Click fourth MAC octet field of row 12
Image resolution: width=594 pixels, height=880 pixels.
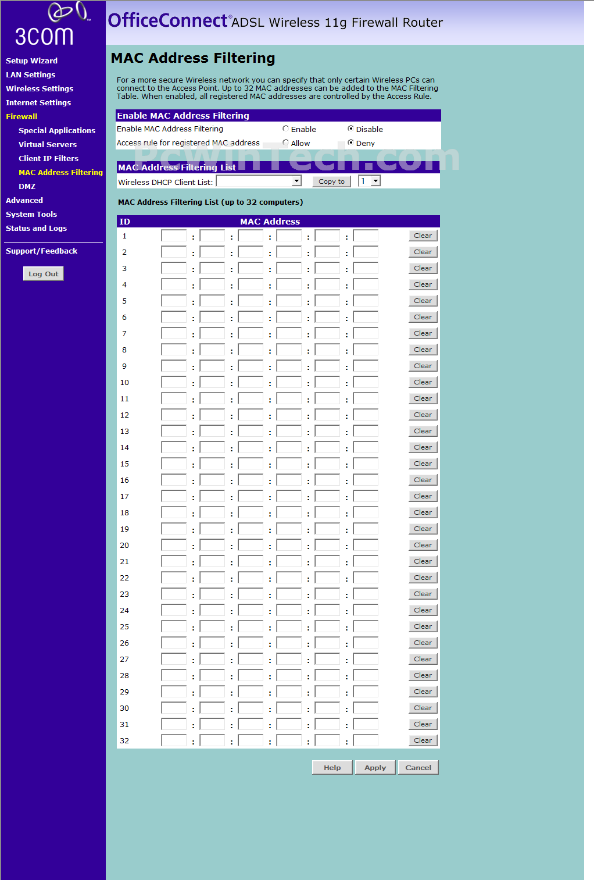pos(289,415)
